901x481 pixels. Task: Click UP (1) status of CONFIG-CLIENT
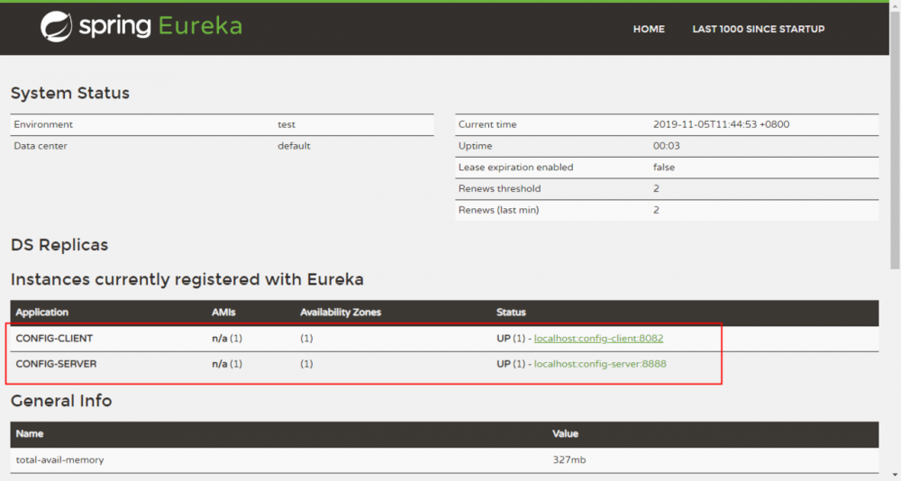(x=511, y=339)
